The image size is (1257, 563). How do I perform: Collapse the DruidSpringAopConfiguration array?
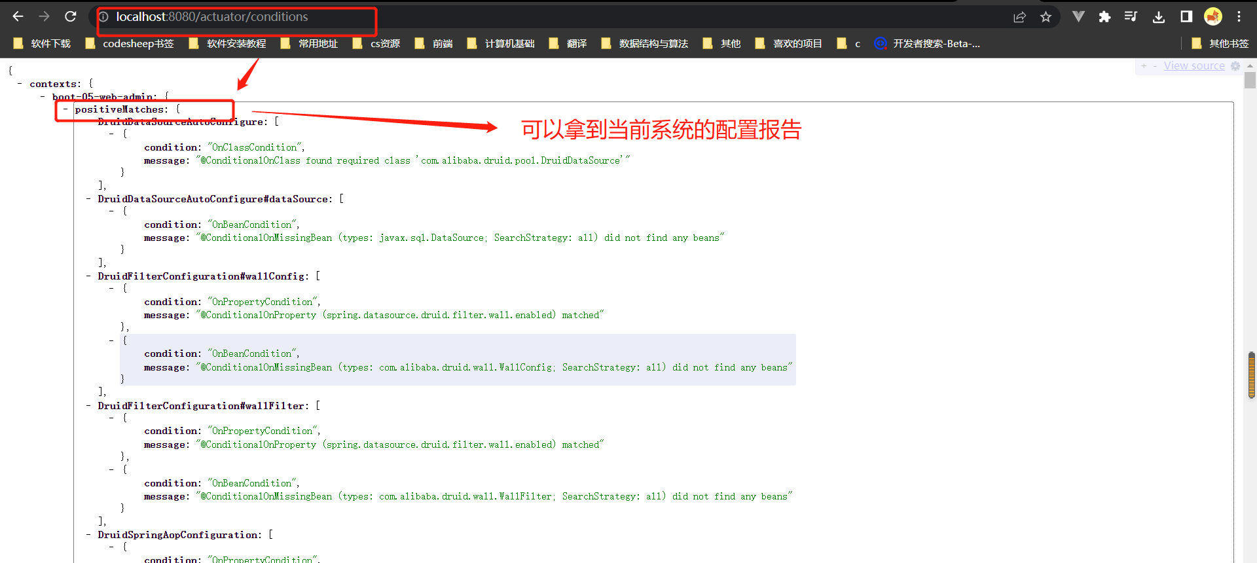(x=88, y=535)
